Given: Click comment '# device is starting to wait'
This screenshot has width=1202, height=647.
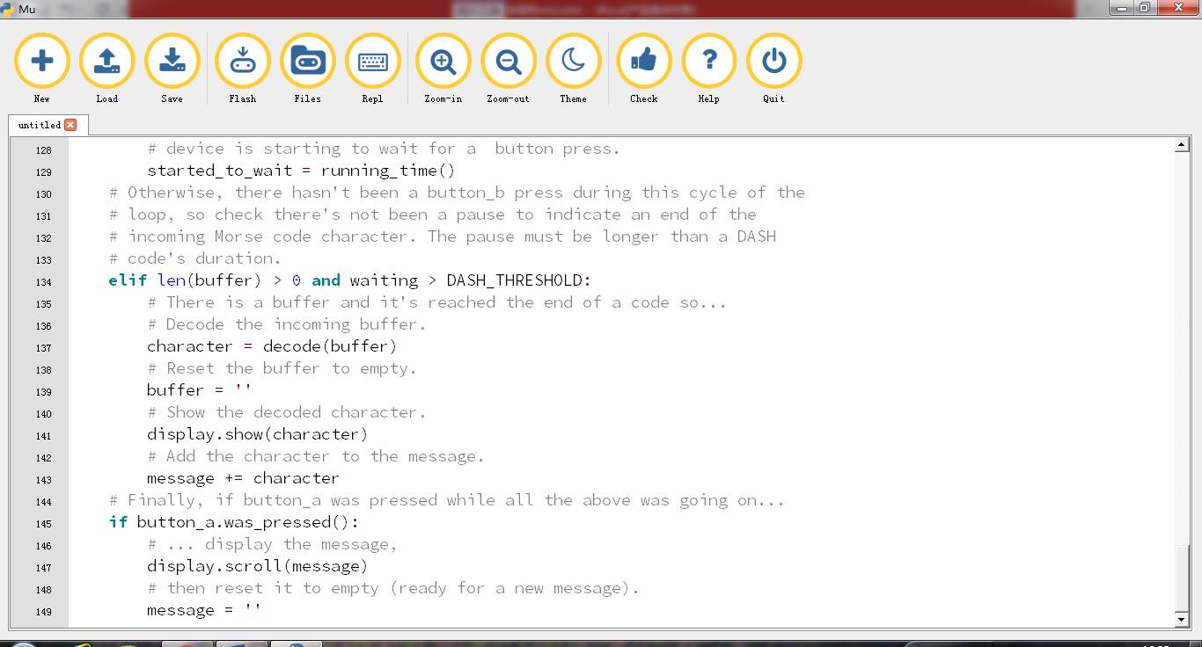Looking at the screenshot, I should [384, 149].
